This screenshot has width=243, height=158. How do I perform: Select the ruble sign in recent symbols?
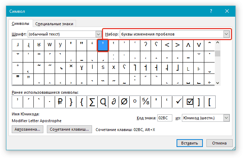click(x=60, y=102)
